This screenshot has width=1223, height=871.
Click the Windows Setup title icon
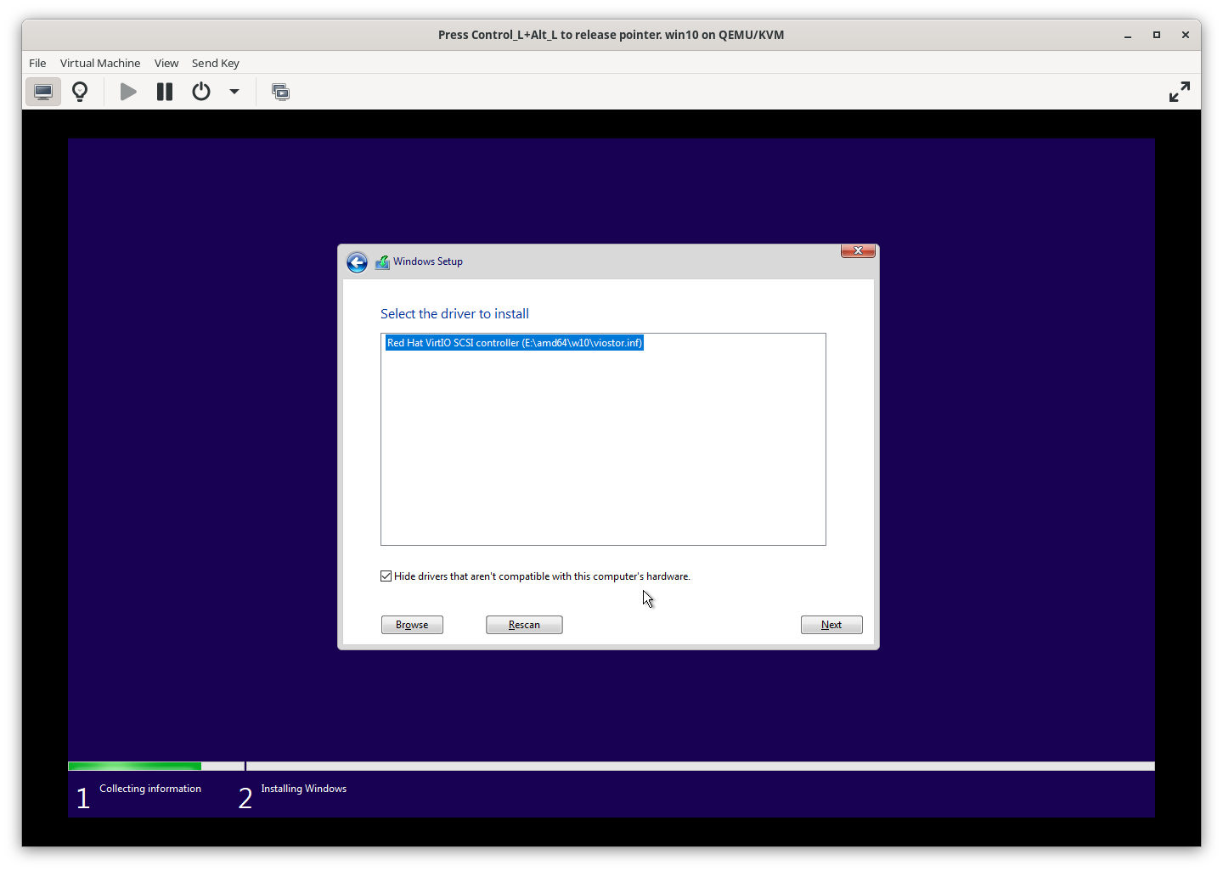[x=383, y=262]
